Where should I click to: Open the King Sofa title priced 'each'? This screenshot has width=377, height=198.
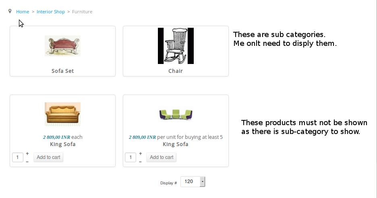pos(62,144)
